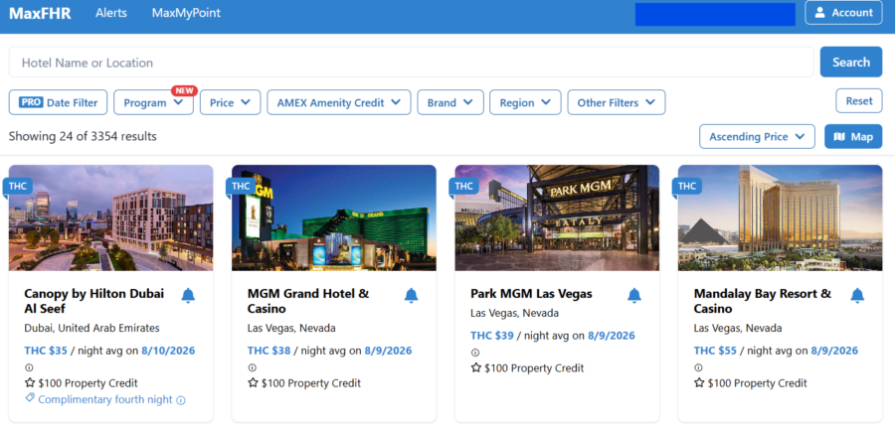The width and height of the screenshot is (895, 432).
Task: Click the info icon under Mandalay Bay THC $55
Action: [x=699, y=367]
